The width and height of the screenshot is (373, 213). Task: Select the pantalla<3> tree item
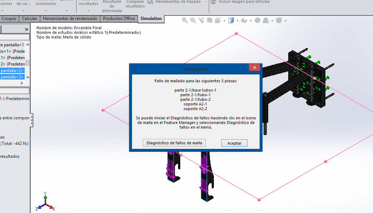pyautogui.click(x=12, y=77)
